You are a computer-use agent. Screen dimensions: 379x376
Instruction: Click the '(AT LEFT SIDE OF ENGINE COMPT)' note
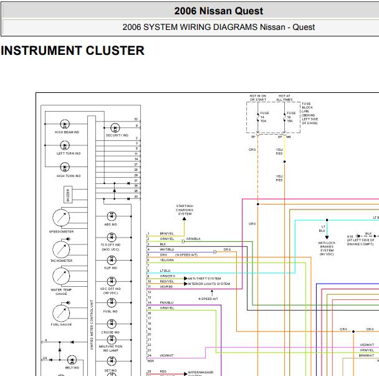pyautogui.click(x=361, y=242)
